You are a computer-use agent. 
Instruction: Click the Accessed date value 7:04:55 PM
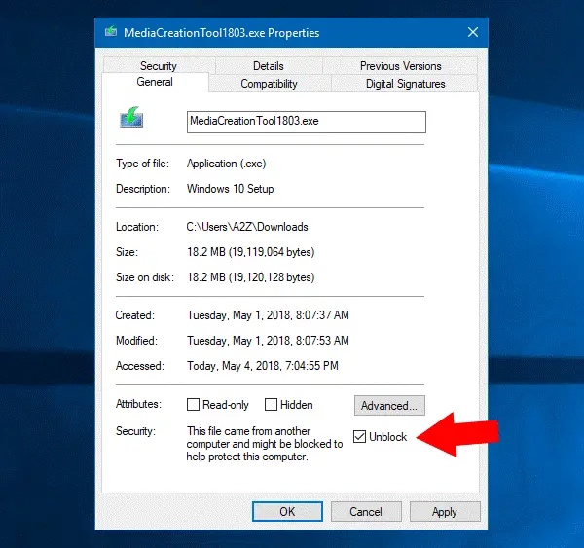tap(263, 365)
